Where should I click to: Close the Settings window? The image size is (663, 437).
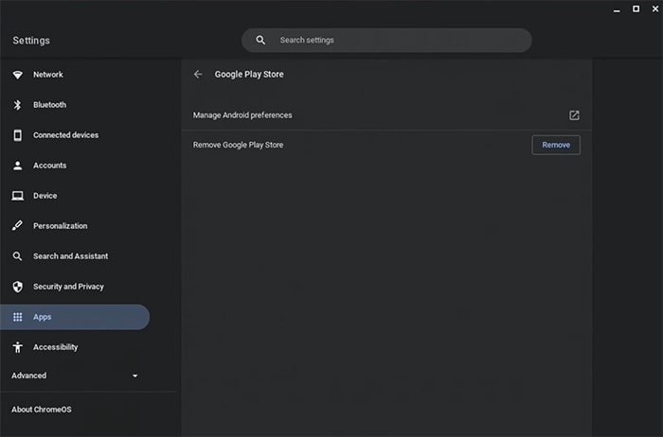coord(655,9)
